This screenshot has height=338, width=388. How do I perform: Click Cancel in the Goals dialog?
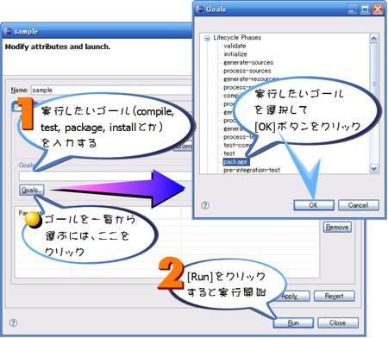coord(359,205)
